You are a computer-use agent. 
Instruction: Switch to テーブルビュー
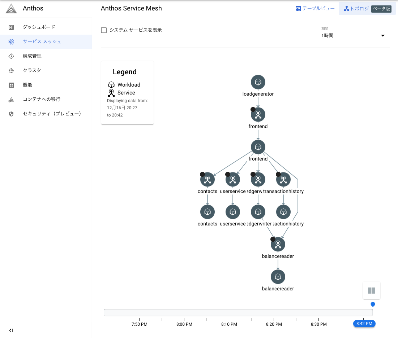[x=315, y=9]
